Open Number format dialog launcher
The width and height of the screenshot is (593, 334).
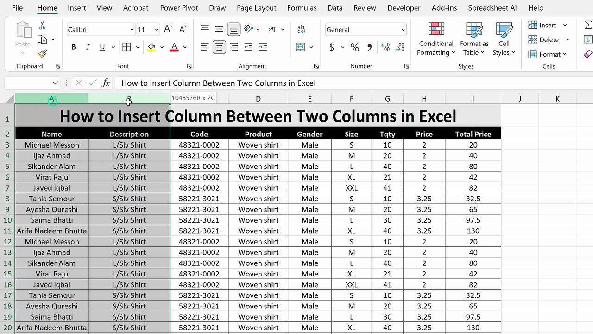(407, 66)
